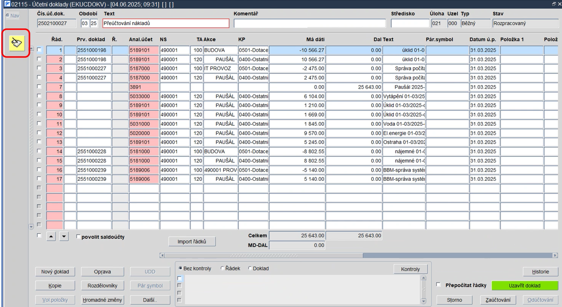This screenshot has height=307, width=562.
Task: Tick the checkbox for row 13
Action: tap(39, 142)
